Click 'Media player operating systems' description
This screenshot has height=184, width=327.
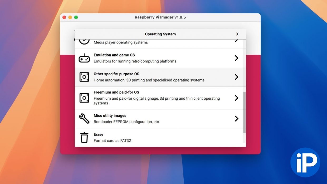tap(121, 42)
